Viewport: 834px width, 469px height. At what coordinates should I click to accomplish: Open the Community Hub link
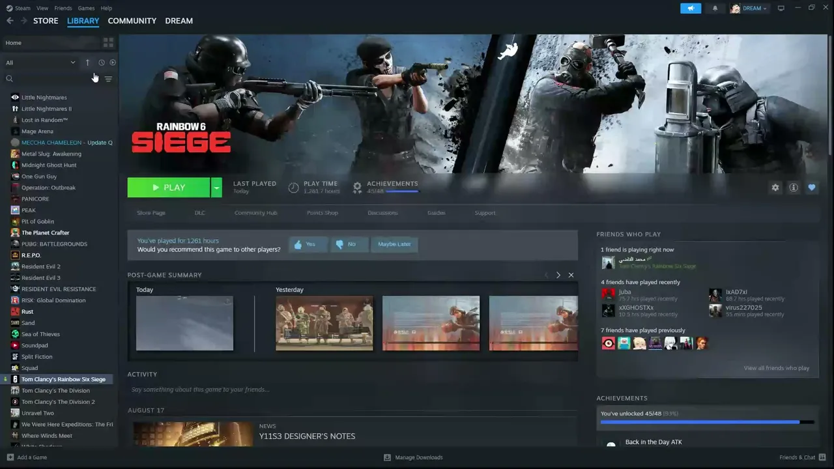(x=256, y=213)
